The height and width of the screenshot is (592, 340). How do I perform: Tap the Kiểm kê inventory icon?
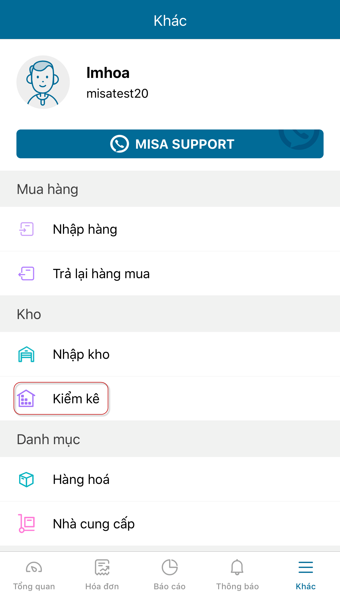coord(26,398)
